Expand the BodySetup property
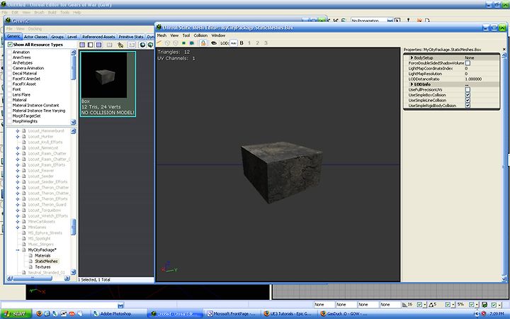Viewport: 510px width, 319px height. click(412, 57)
